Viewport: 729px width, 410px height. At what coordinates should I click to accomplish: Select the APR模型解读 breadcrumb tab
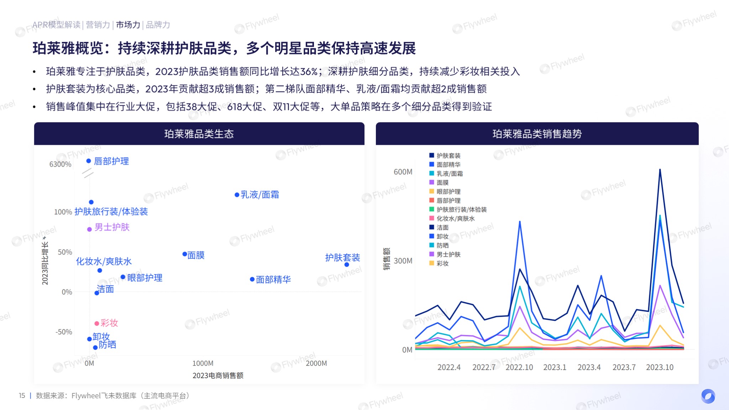click(57, 25)
